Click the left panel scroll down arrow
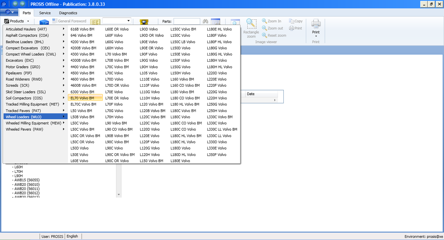This screenshot has height=240, width=444. click(x=119, y=195)
